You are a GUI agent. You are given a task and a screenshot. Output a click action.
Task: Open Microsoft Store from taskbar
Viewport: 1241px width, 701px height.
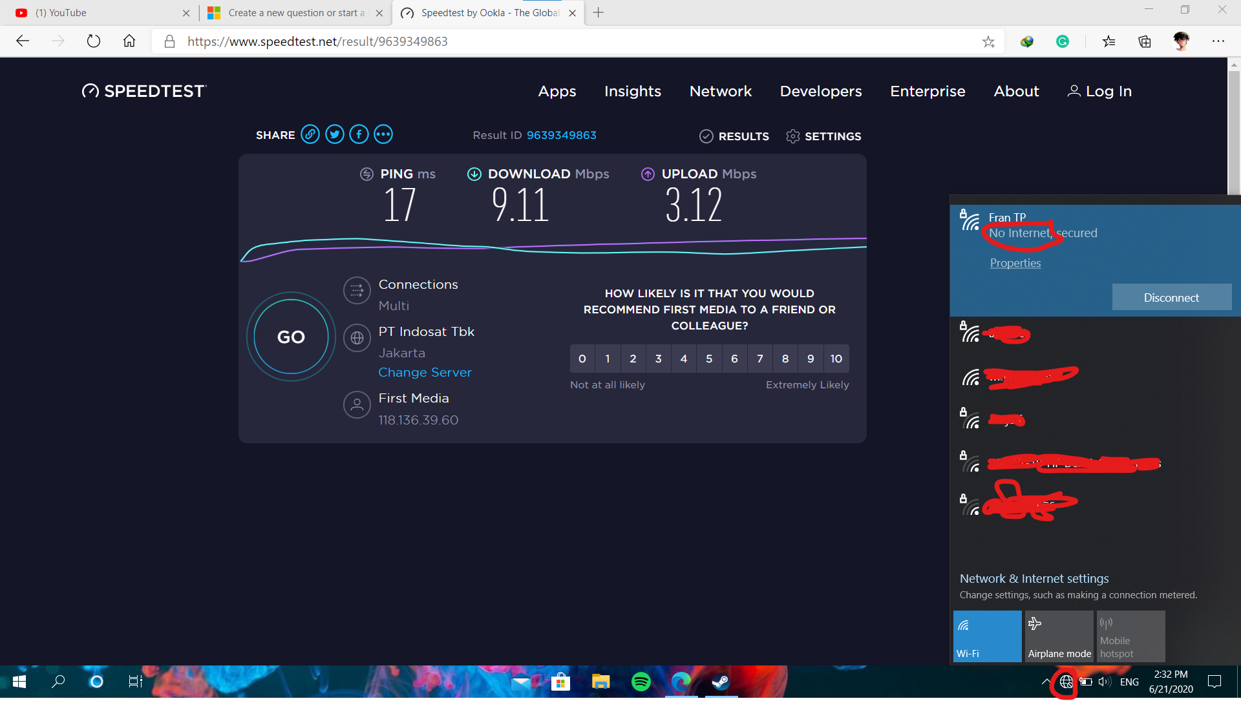point(561,682)
